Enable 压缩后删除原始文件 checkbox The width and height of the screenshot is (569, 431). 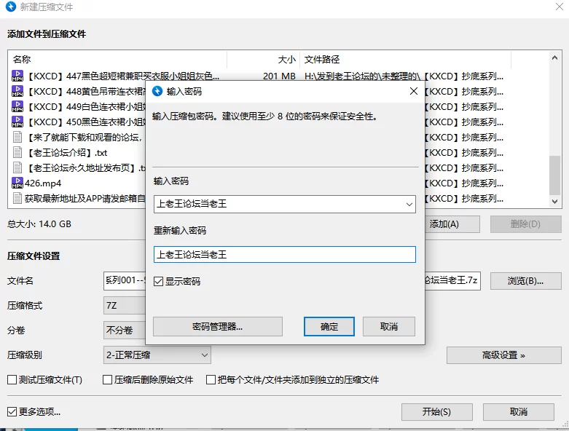coord(107,379)
